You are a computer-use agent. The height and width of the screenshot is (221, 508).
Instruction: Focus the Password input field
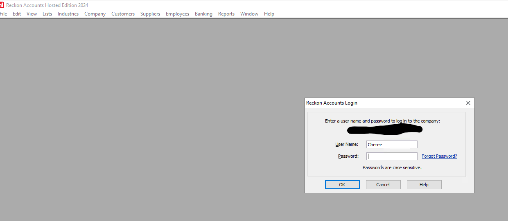pos(392,156)
